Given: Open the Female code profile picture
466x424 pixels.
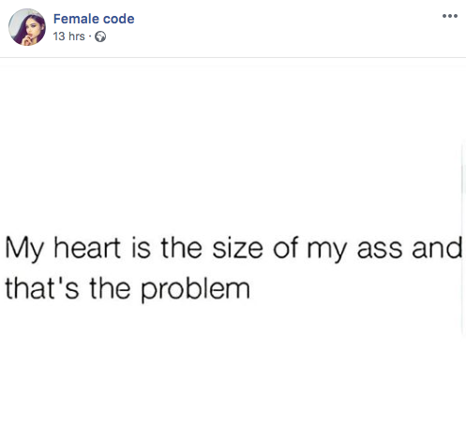Looking at the screenshot, I should click(x=27, y=27).
